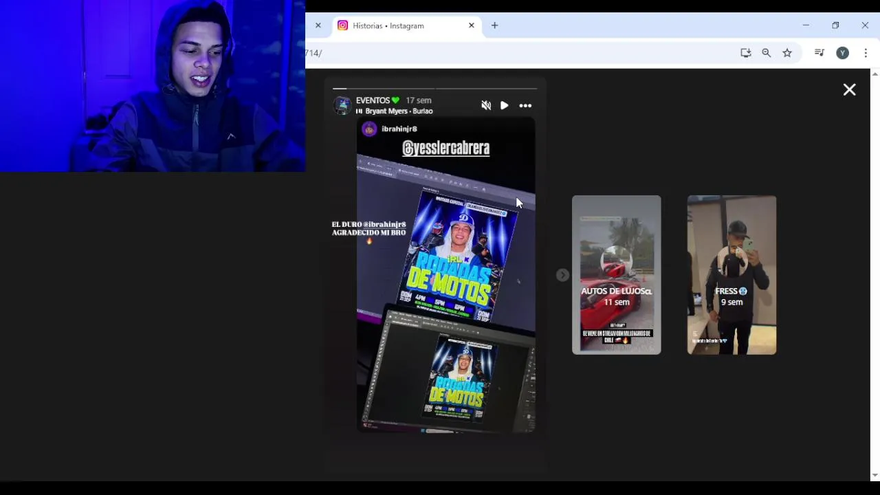Click the ibrahinjr8 avatar in story

(x=369, y=129)
